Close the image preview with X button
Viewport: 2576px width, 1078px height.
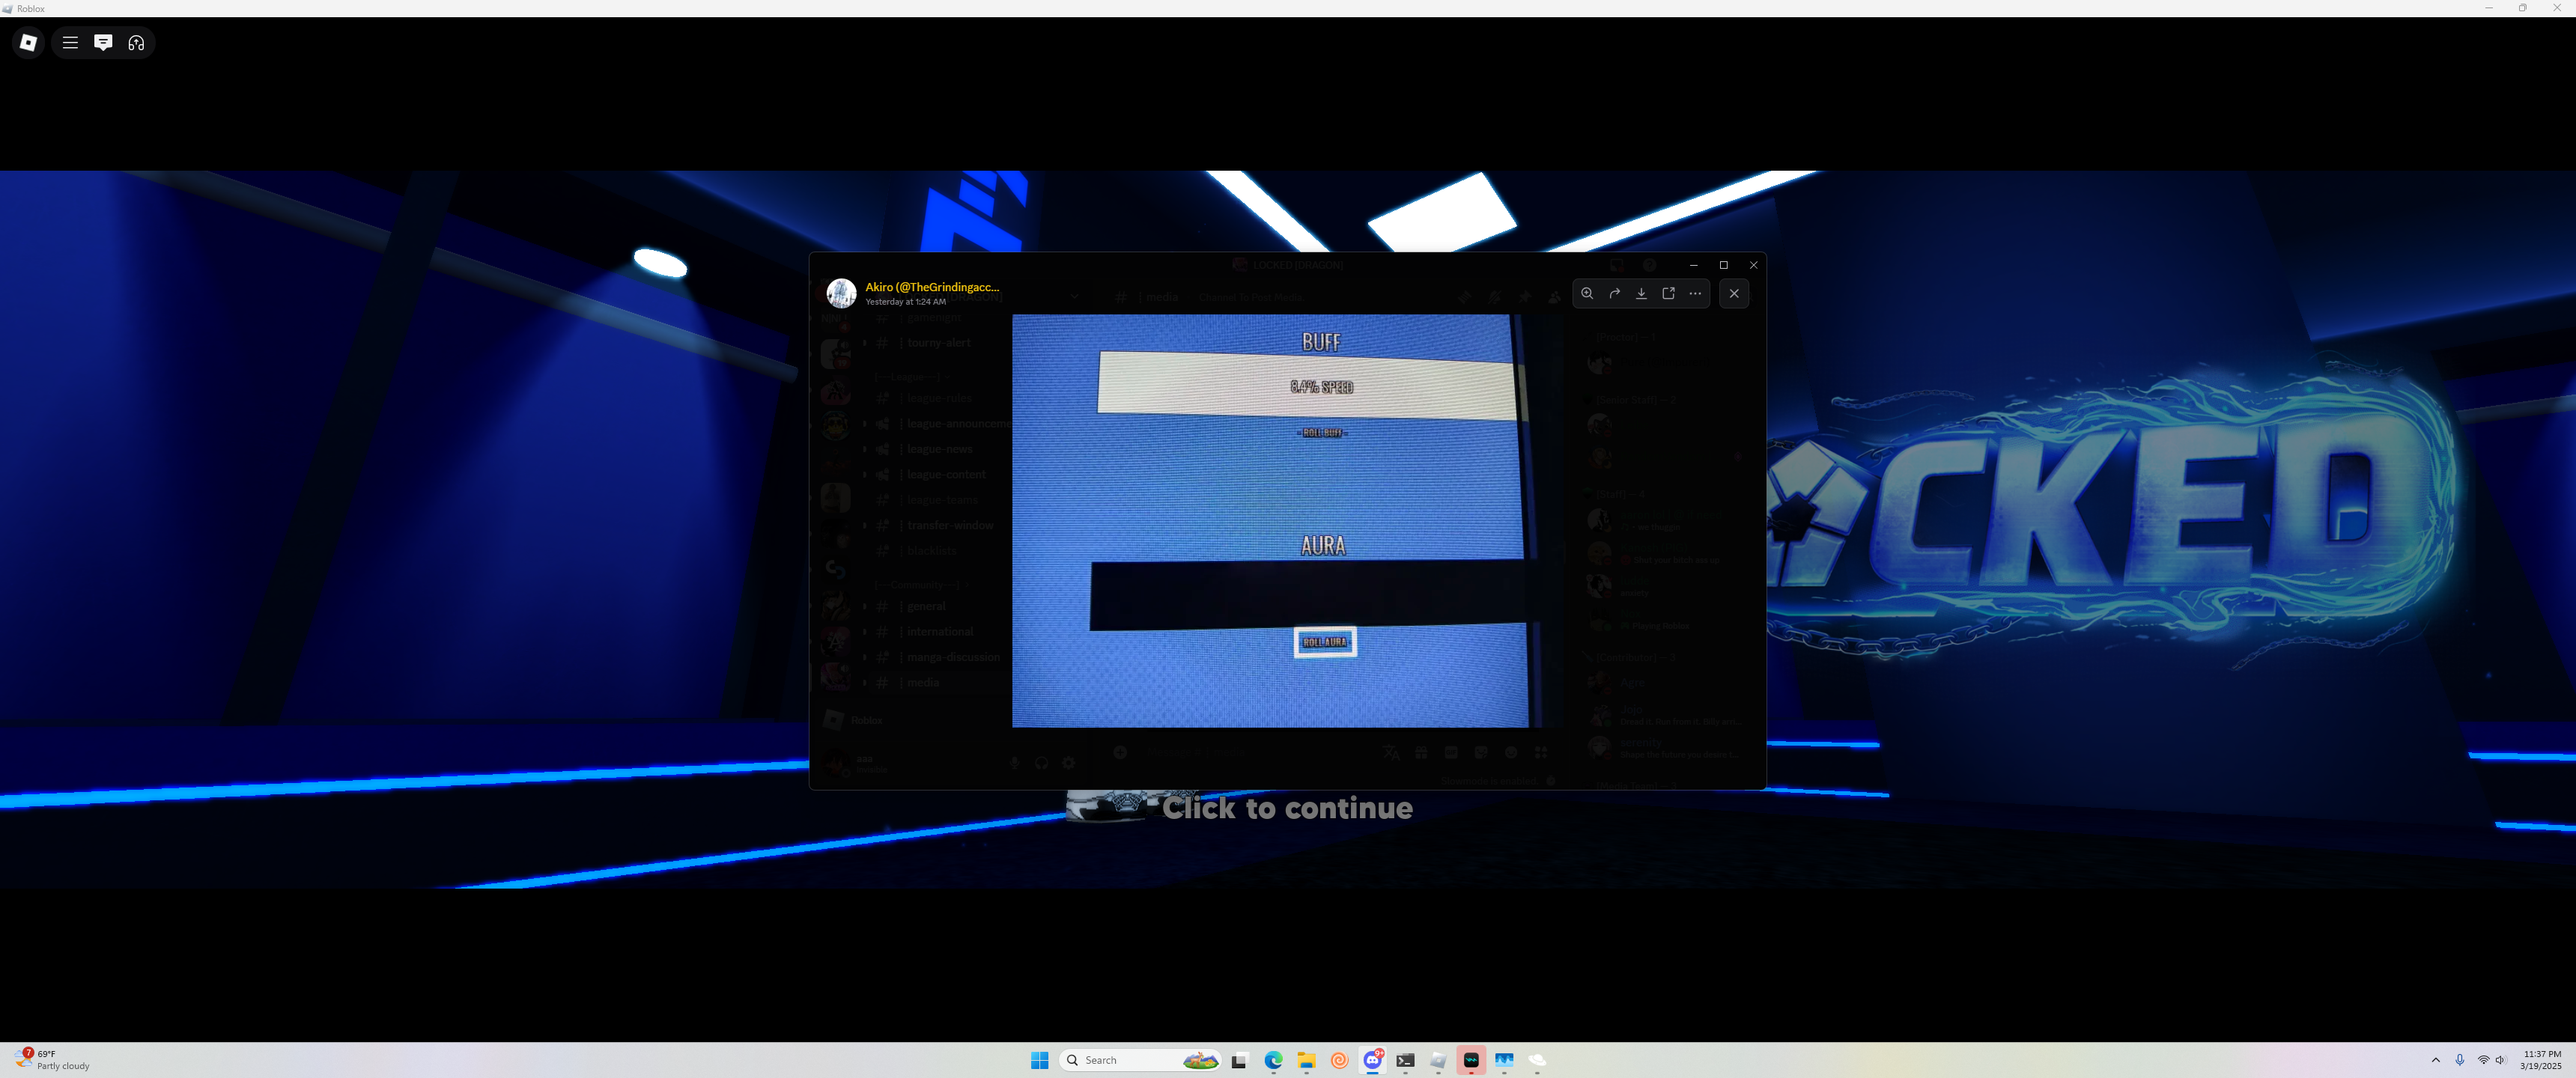point(1734,293)
